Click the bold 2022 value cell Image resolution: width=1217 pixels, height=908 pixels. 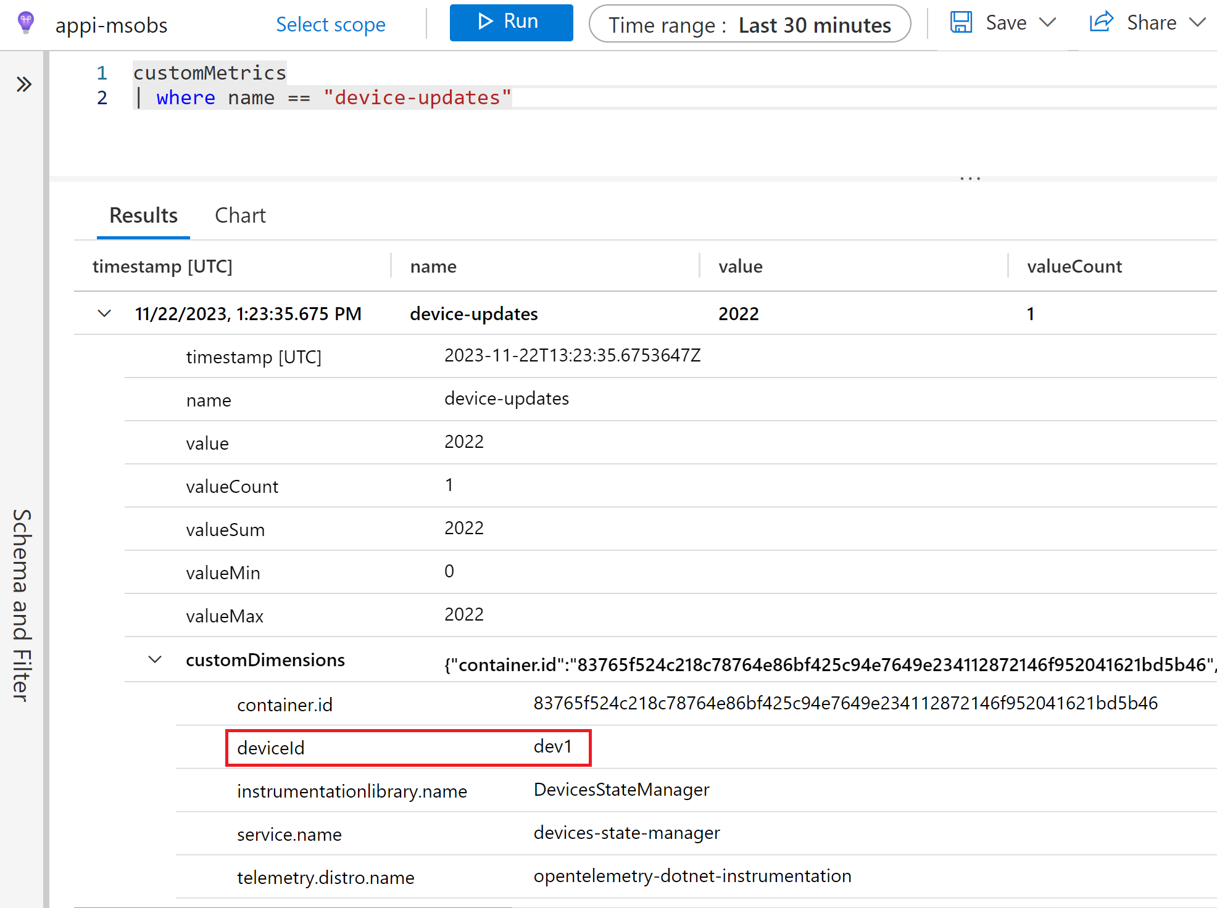pos(739,314)
